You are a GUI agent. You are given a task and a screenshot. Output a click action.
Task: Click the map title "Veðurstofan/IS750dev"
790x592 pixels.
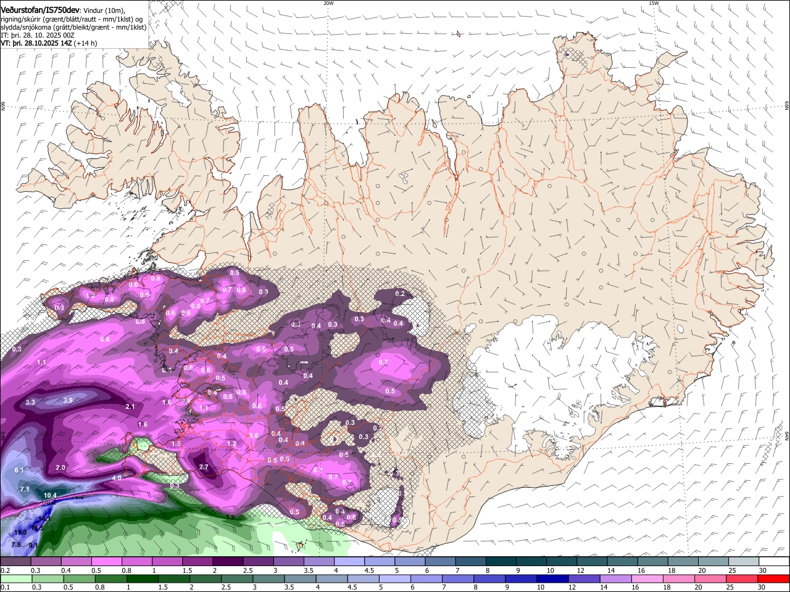[x=40, y=10]
